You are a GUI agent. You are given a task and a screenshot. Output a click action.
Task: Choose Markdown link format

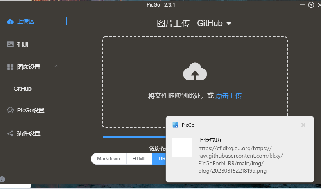(x=109, y=159)
